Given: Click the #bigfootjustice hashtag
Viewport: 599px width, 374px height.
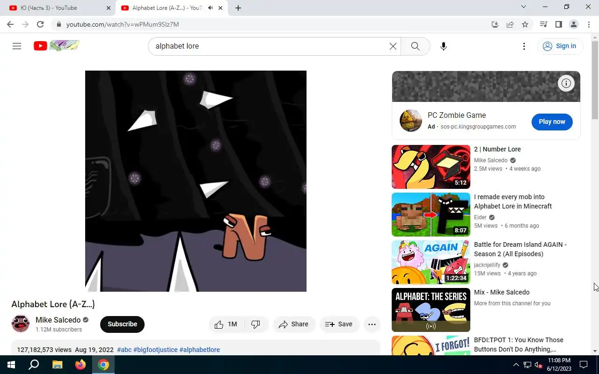Looking at the screenshot, I should click(155, 350).
